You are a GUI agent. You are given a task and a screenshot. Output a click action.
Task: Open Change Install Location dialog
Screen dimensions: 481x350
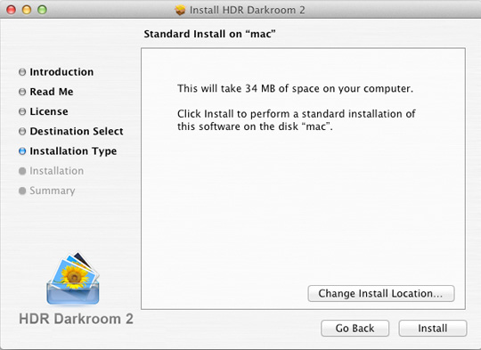coord(381,294)
